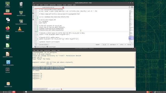
Task: Open the home folder desktop icon
Action: pos(8,12)
